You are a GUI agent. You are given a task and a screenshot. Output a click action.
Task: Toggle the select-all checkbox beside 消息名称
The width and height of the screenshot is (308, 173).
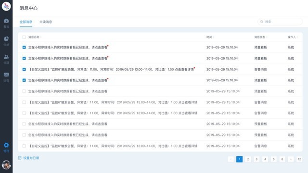[x=24, y=37]
